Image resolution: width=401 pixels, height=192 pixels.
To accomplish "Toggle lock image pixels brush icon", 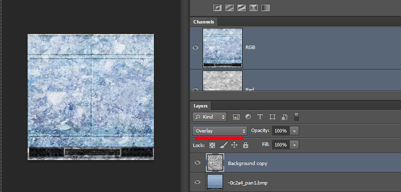I will 223,145.
